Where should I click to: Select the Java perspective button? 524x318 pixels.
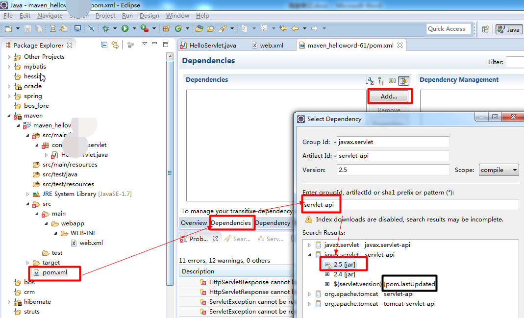pyautogui.click(x=509, y=29)
